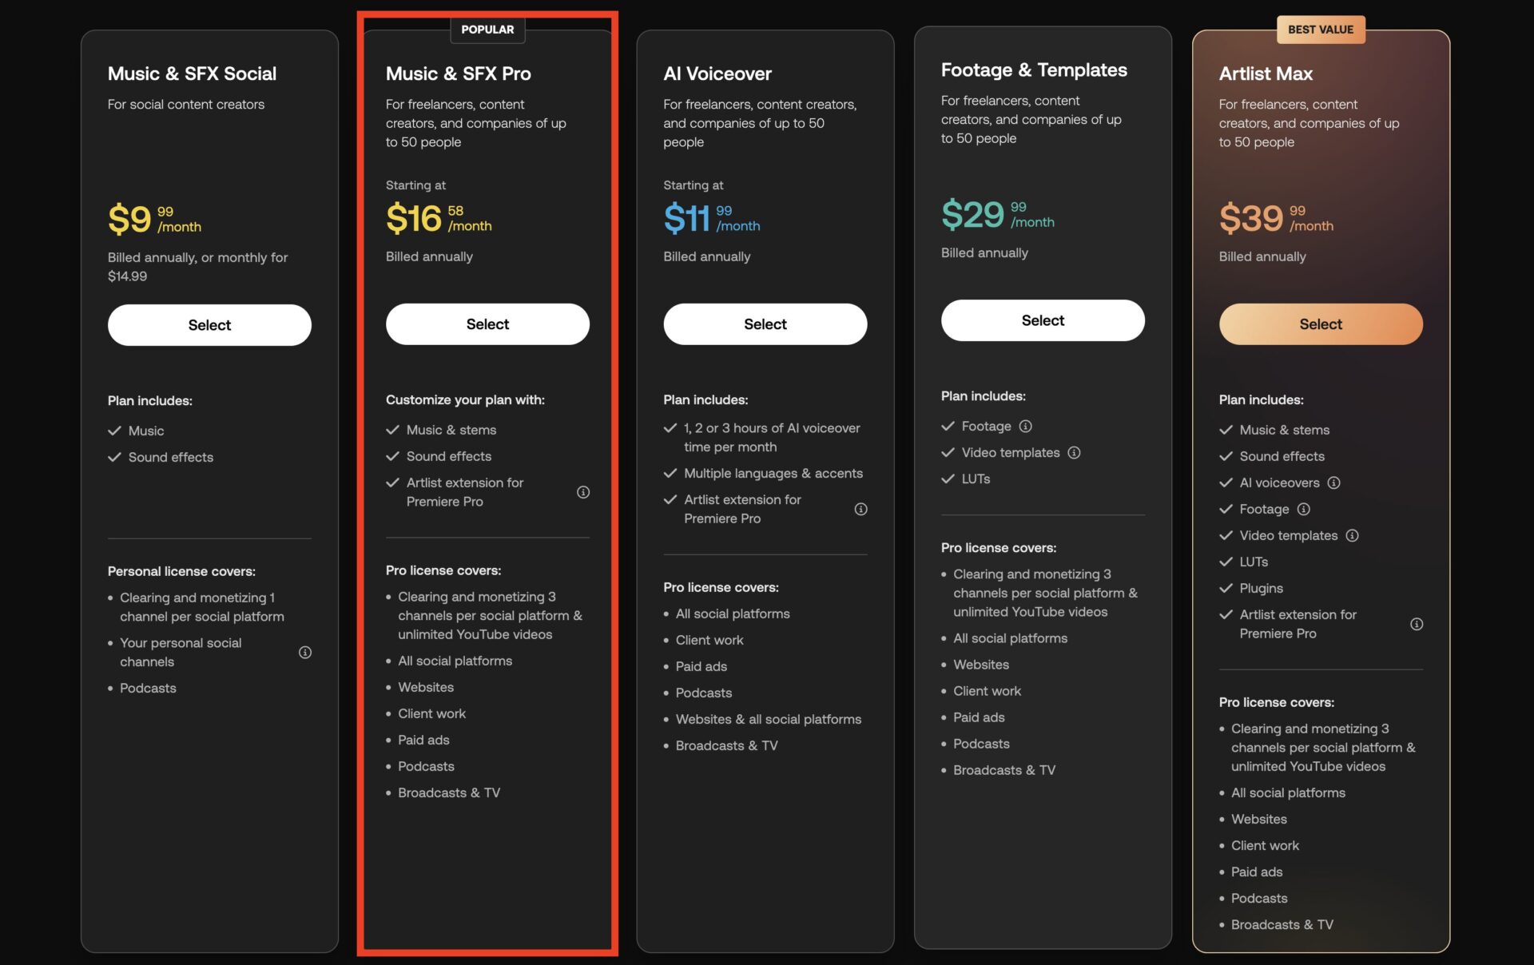Show Video templates info in Footage & Templates plan
Screen dimensions: 1534x965
pos(1075,453)
